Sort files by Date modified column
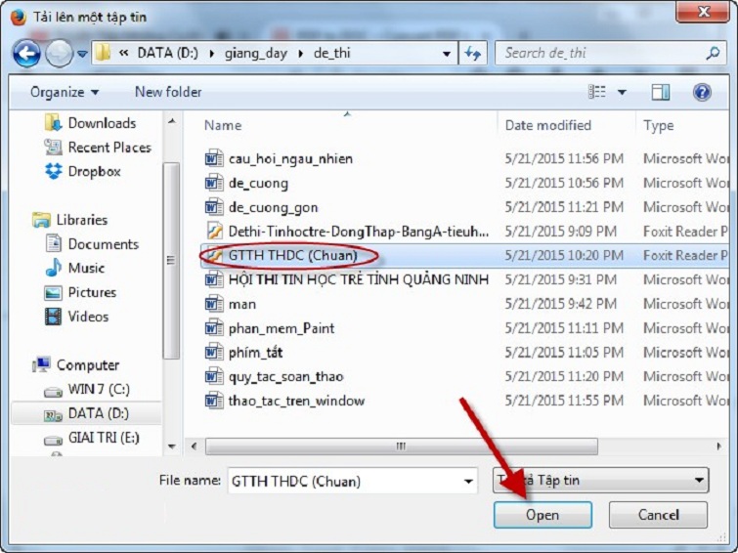 click(x=548, y=125)
